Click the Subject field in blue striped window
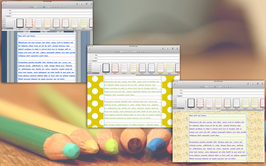 point(52,16)
